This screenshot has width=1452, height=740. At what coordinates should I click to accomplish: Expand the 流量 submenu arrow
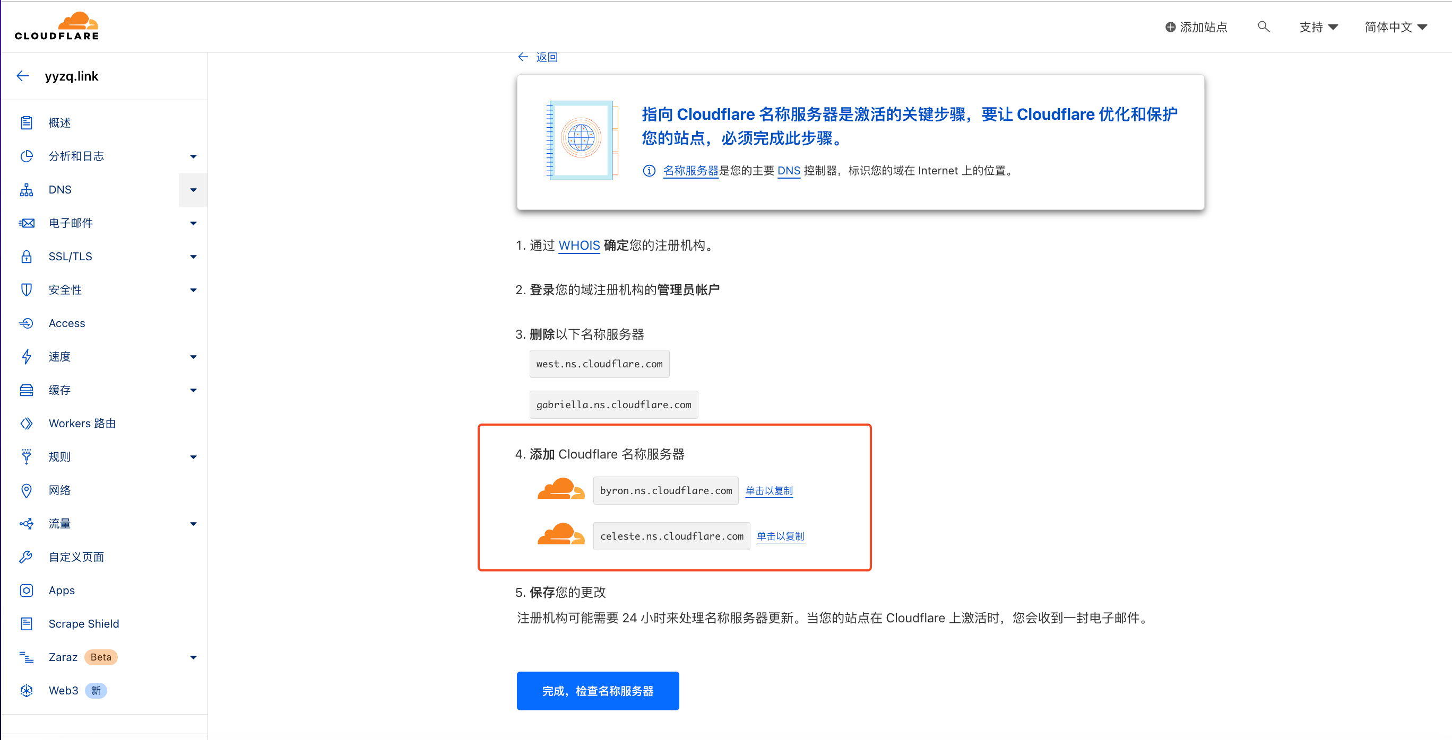click(193, 524)
